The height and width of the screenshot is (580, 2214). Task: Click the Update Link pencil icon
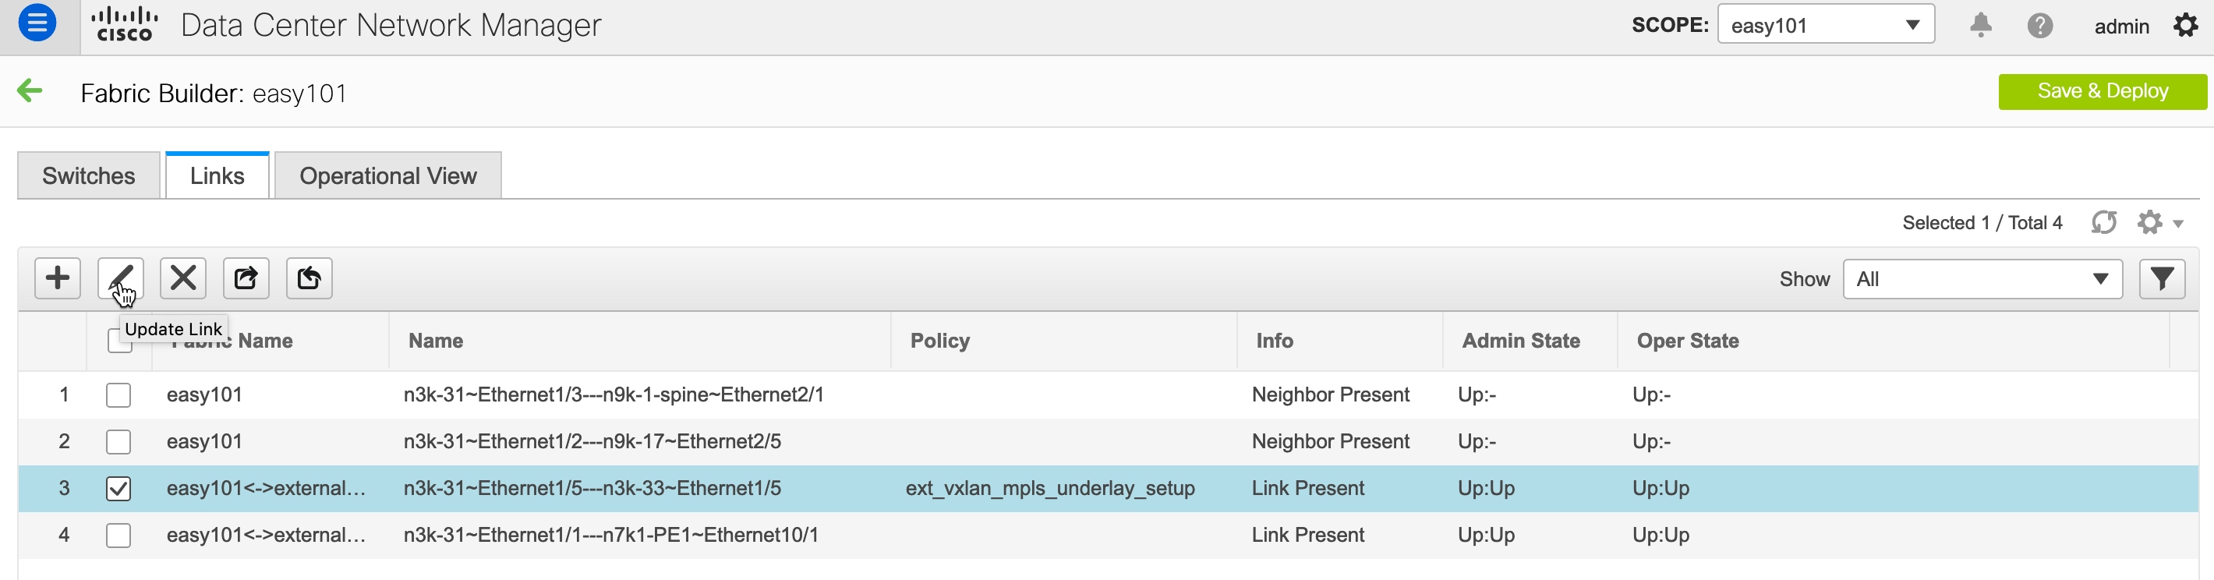pyautogui.click(x=120, y=278)
